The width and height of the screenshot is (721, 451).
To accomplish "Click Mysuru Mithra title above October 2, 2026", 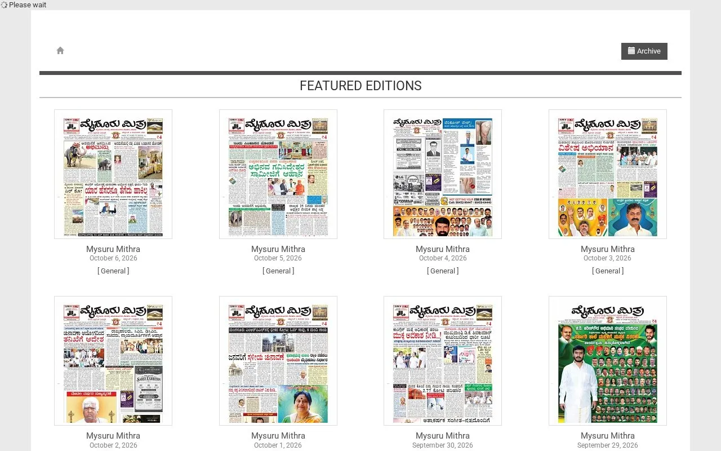I will 113,436.
